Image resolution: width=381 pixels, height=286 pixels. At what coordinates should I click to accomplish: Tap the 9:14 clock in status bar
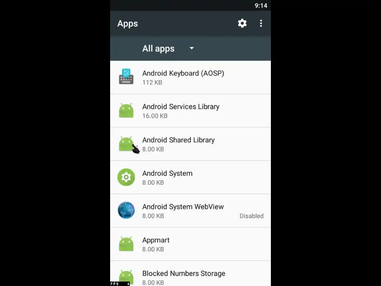pos(261,6)
